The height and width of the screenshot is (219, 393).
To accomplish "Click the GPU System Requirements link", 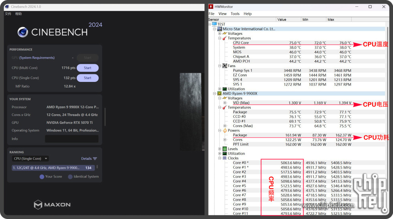I will point(37,58).
